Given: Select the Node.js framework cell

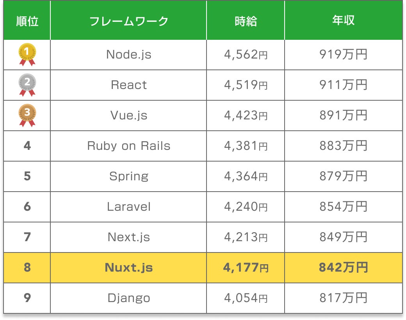Looking at the screenshot, I should coord(128,54).
